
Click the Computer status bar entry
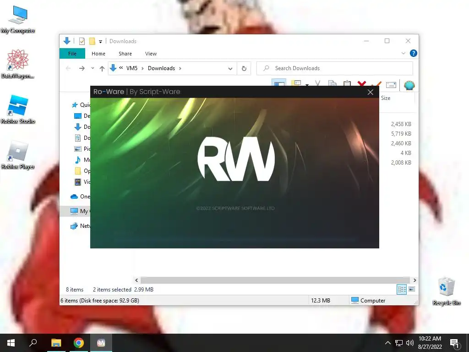point(368,300)
